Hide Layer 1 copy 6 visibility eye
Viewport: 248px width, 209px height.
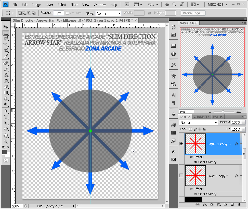tap(181, 144)
